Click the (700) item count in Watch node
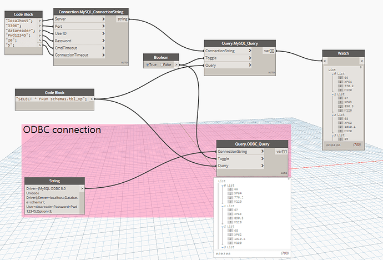383x260 pixels. (357, 144)
